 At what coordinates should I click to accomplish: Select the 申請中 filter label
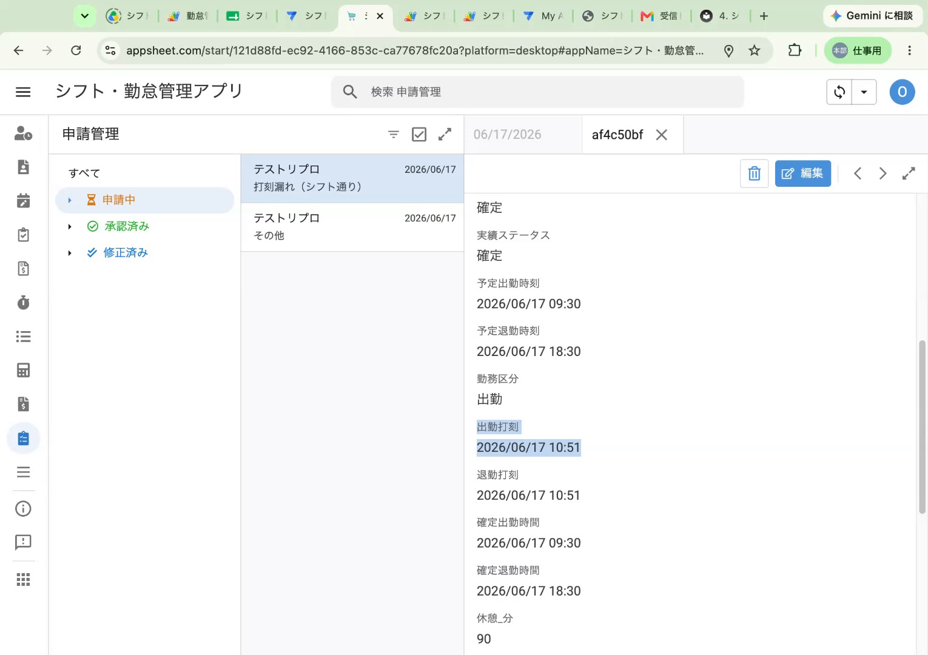(x=119, y=200)
